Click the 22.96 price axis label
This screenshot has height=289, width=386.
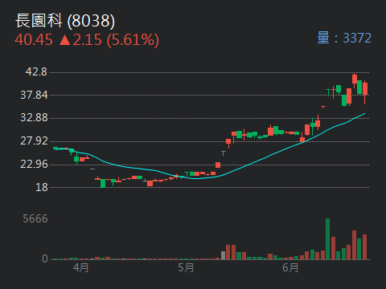point(34,164)
